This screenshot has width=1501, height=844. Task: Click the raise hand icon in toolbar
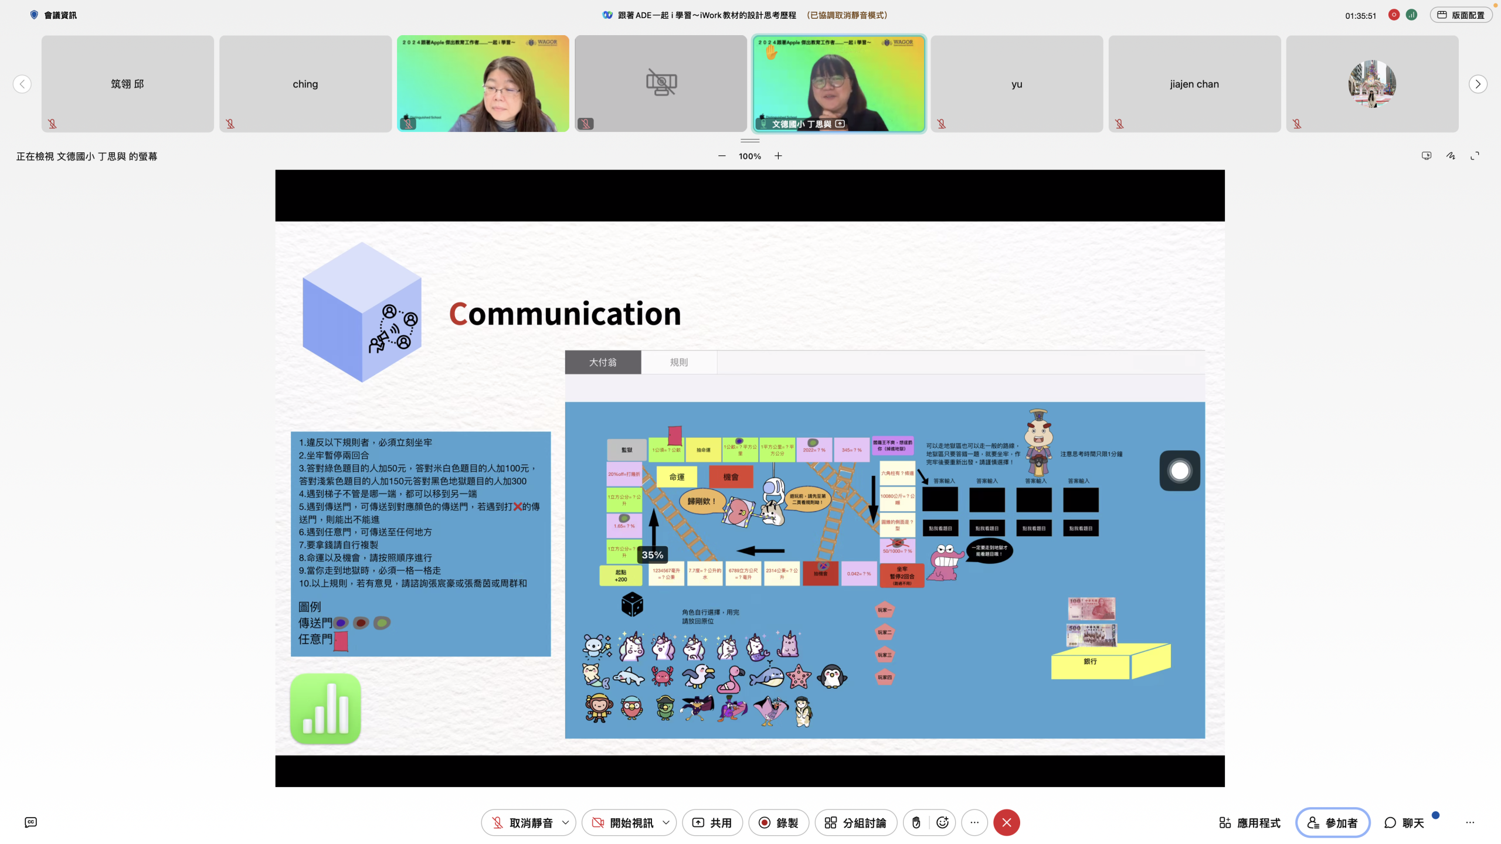tap(916, 822)
